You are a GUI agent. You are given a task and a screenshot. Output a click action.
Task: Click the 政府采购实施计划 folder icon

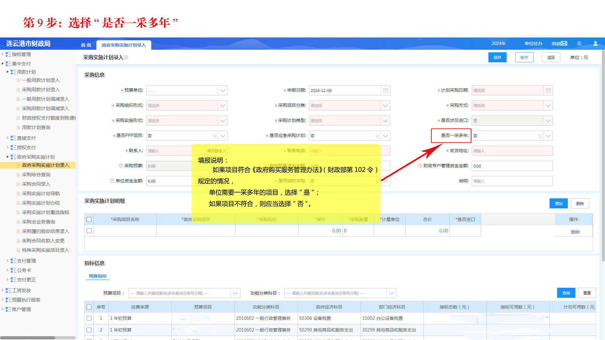(x=13, y=157)
